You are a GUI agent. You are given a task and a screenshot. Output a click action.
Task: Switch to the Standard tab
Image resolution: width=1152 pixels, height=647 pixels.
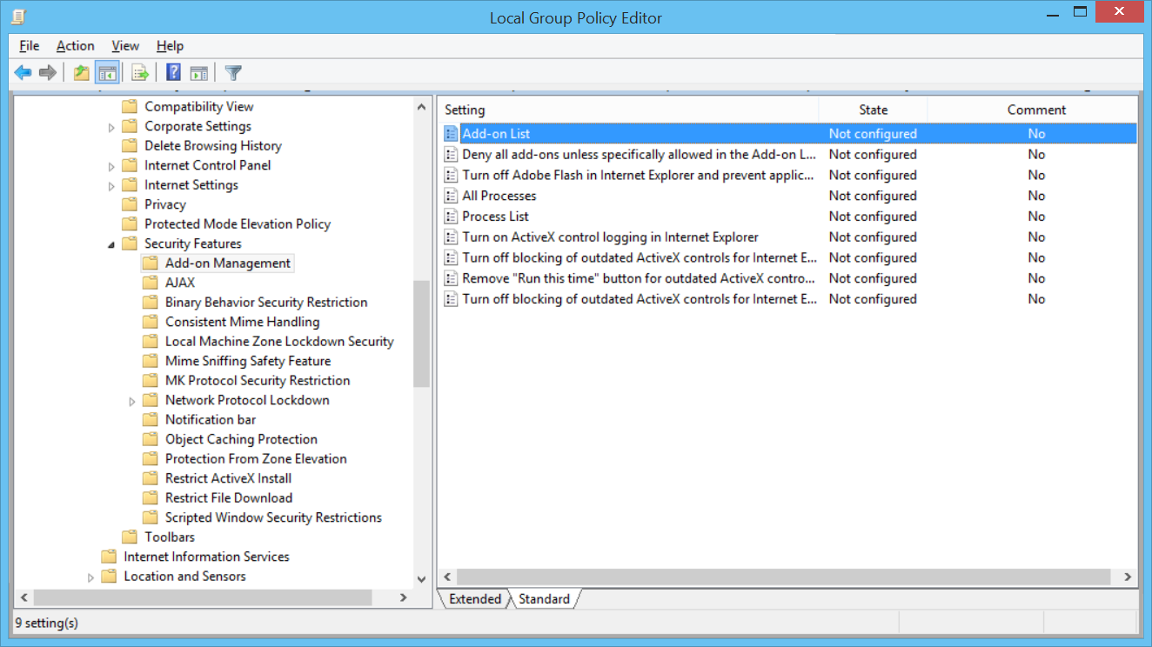[x=544, y=598]
